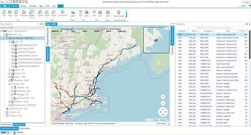Open a project with the Open icon

click(x=10, y=12)
